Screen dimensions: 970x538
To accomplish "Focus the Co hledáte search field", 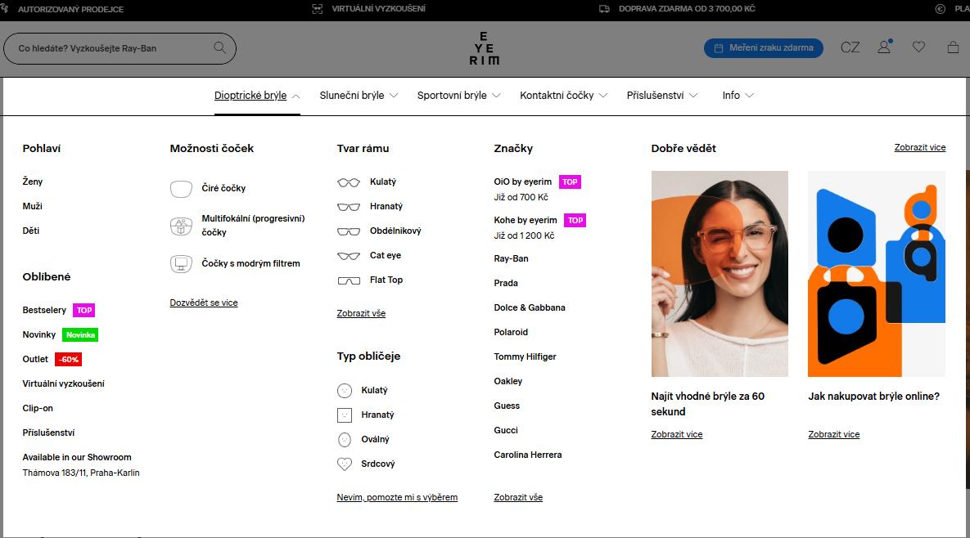I will [x=120, y=48].
